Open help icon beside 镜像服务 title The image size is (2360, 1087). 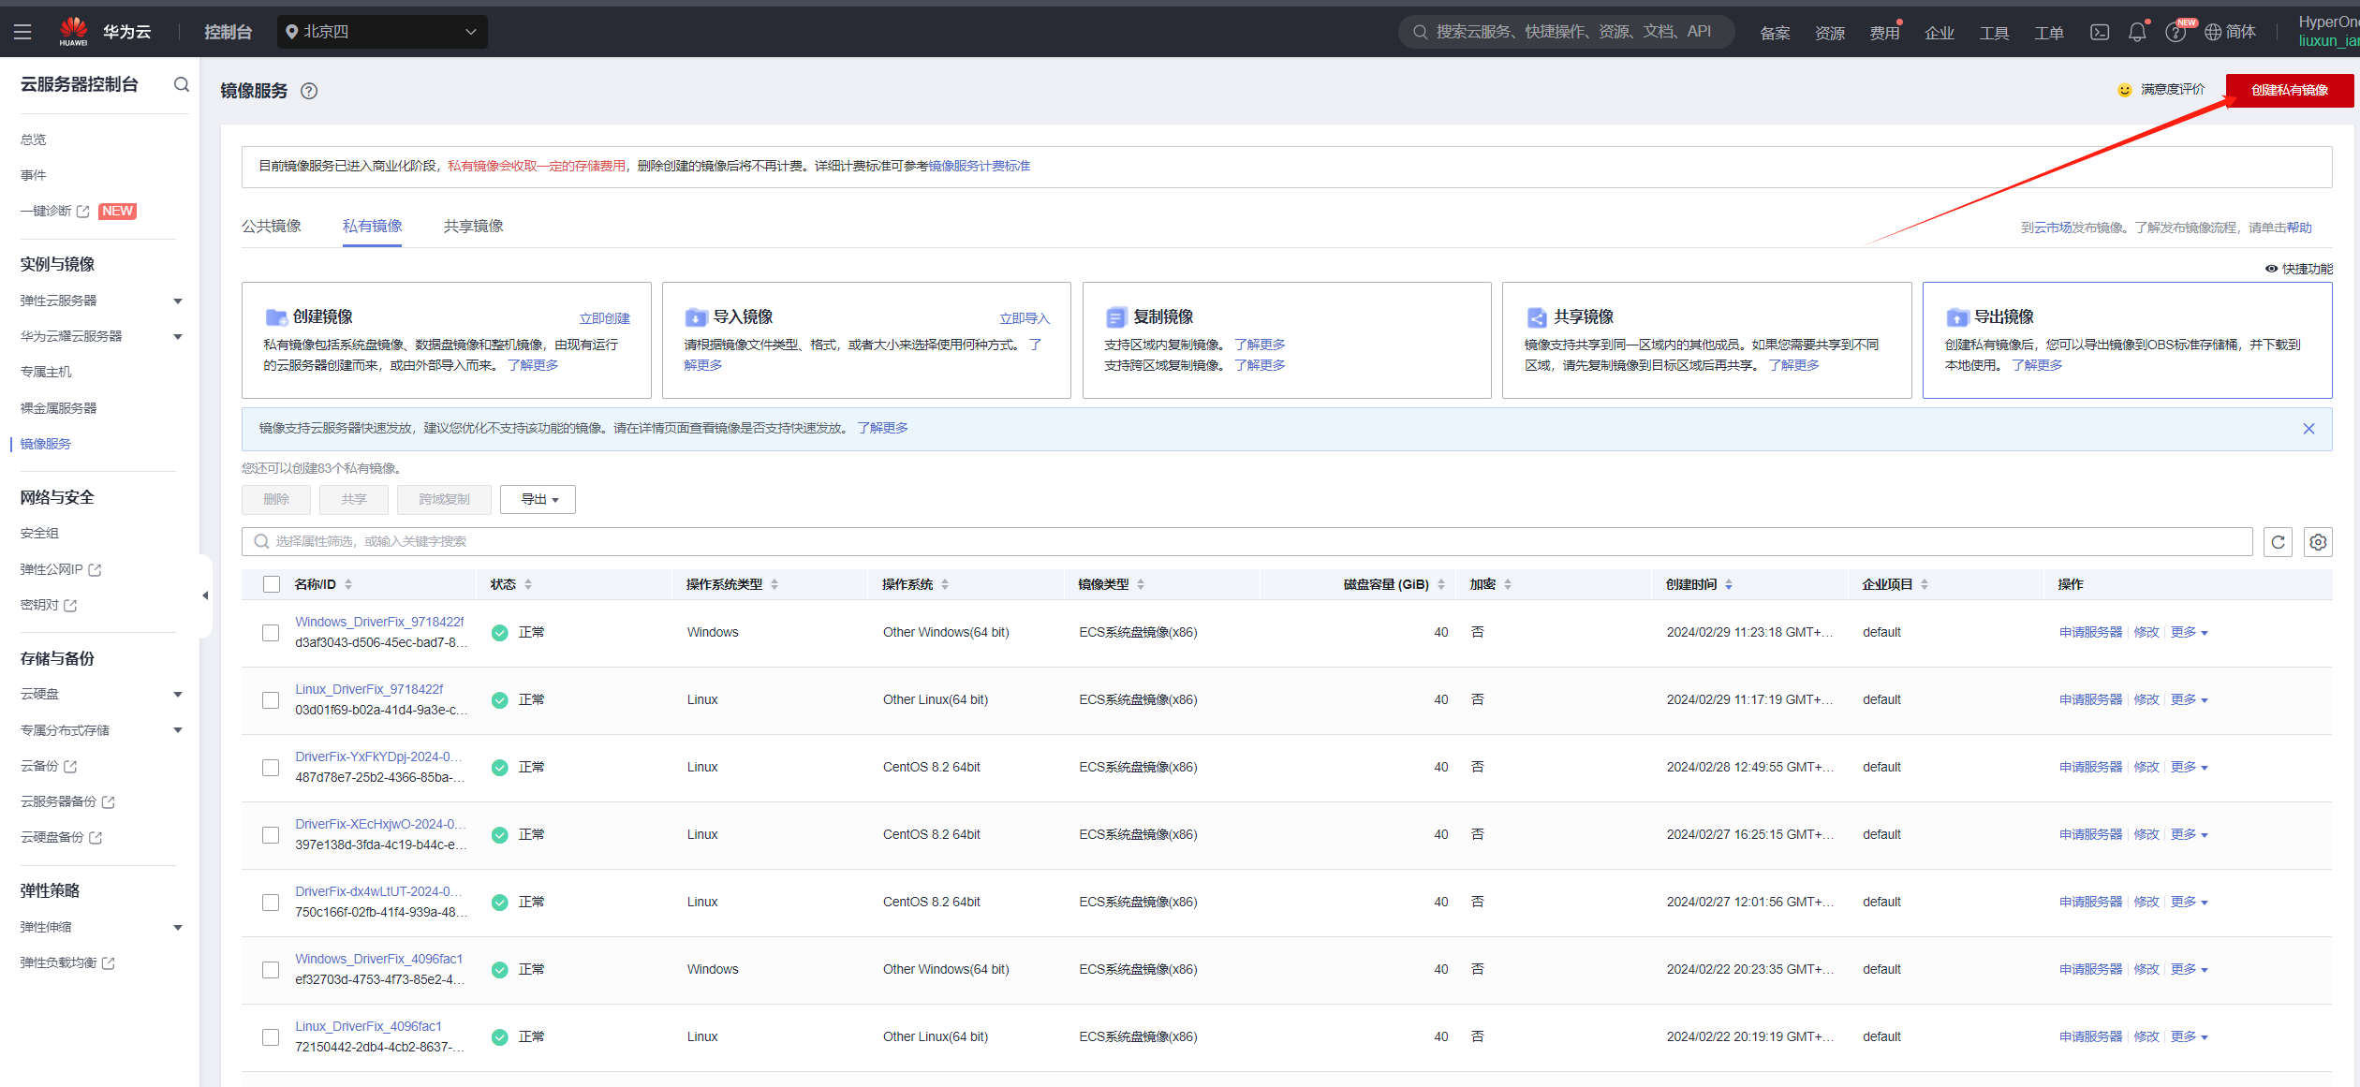[309, 91]
